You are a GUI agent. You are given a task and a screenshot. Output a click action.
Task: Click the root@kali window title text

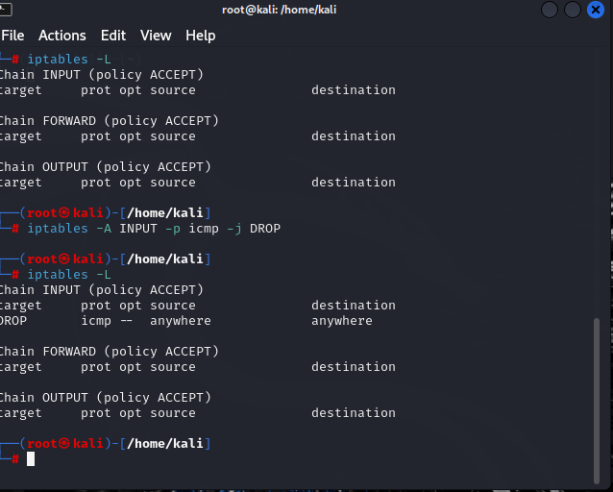(x=279, y=10)
